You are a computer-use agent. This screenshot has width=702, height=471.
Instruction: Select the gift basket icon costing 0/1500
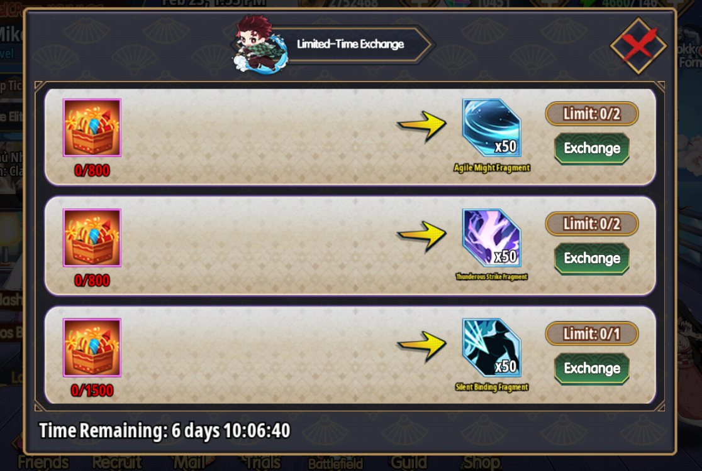point(92,348)
